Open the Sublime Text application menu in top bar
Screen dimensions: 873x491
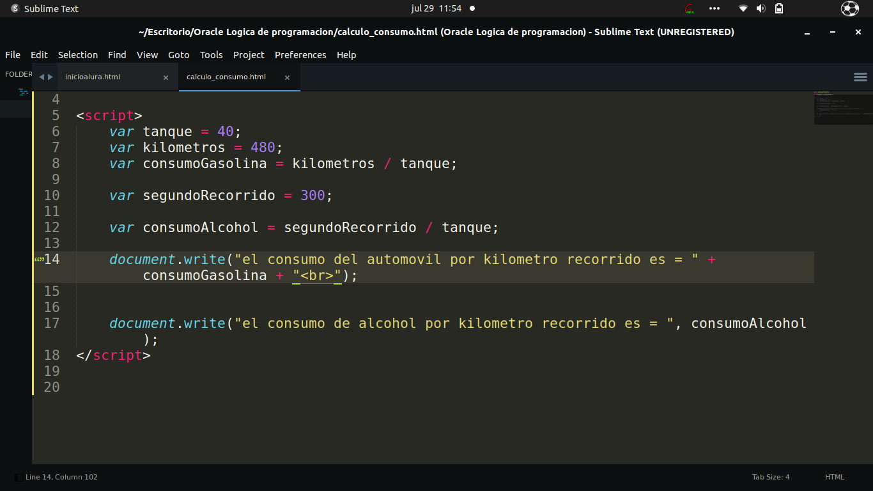click(45, 9)
